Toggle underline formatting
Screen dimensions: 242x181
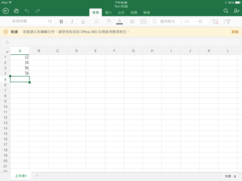83,22
